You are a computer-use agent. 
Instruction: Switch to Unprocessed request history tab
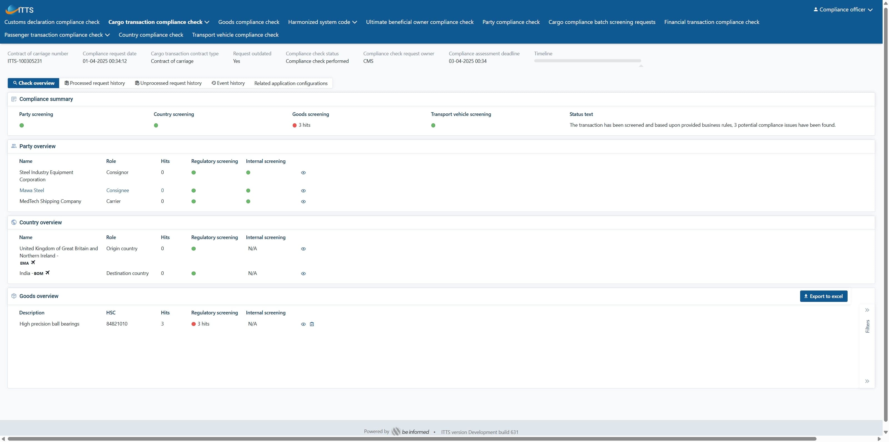pos(168,83)
